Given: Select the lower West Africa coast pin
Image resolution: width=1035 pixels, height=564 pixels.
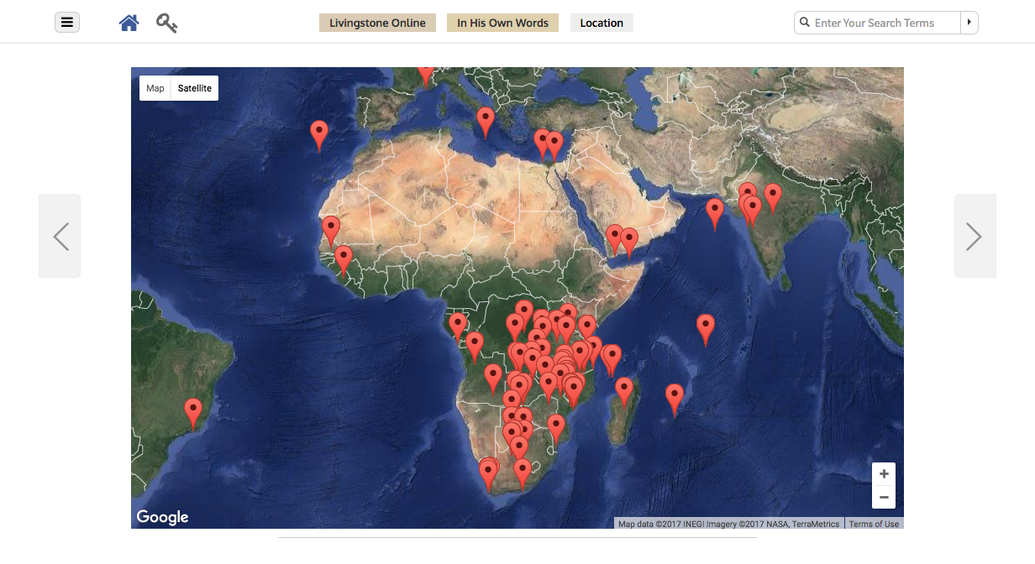Looking at the screenshot, I should 343,261.
